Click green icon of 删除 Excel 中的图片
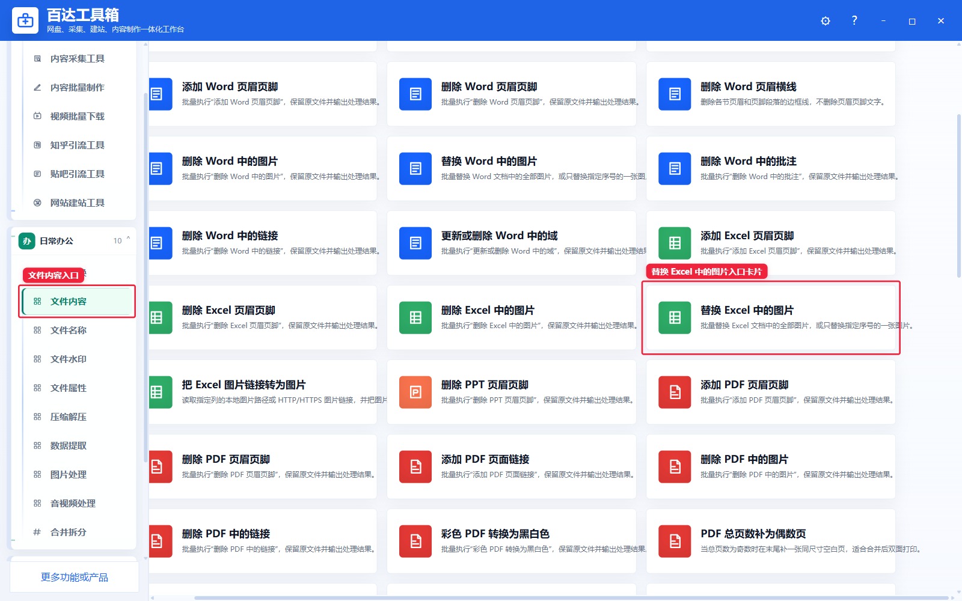This screenshot has height=601, width=962. pos(415,317)
